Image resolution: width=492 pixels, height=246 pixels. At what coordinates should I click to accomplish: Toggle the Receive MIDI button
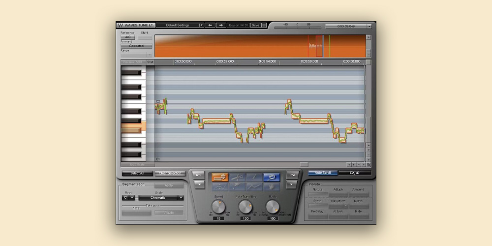click(133, 62)
